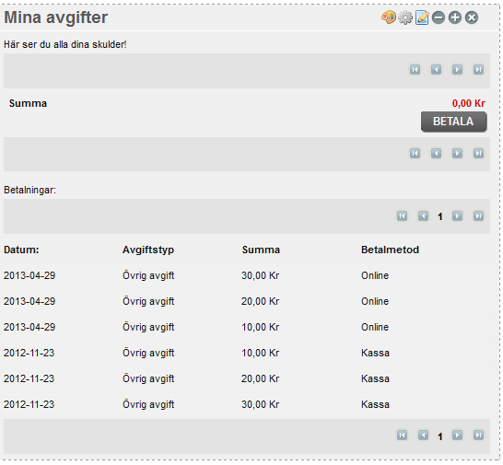This screenshot has width=503, height=465.
Task: Click the Betalmetod column header
Action: 390,250
